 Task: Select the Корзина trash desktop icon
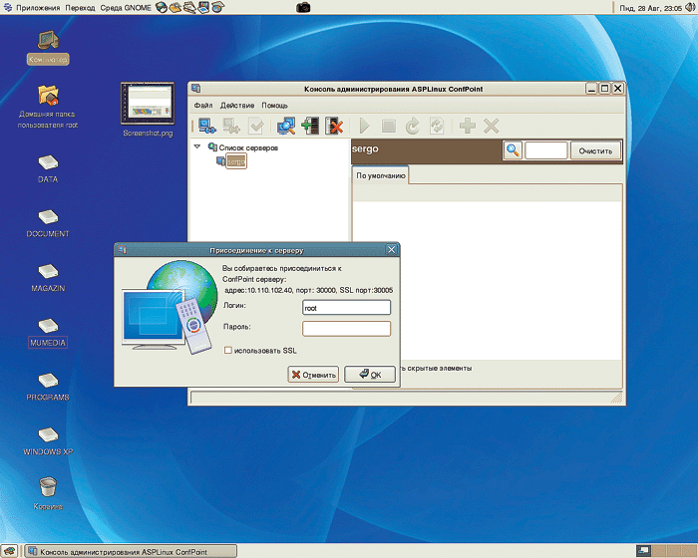pyautogui.click(x=48, y=493)
